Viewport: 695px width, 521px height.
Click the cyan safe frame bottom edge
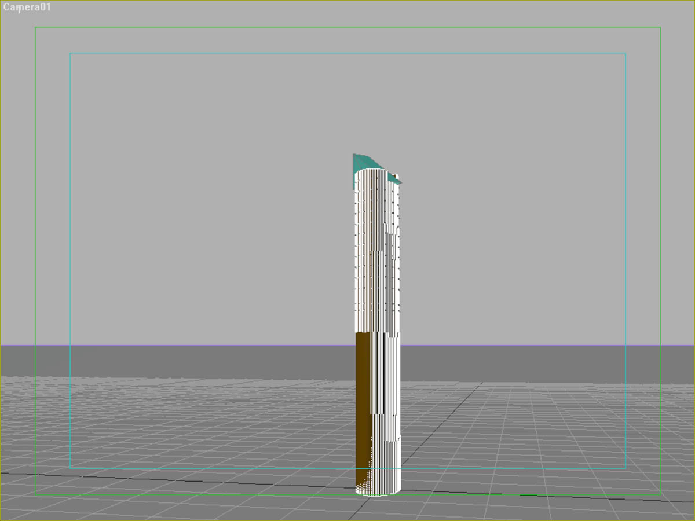pyautogui.click(x=232, y=468)
